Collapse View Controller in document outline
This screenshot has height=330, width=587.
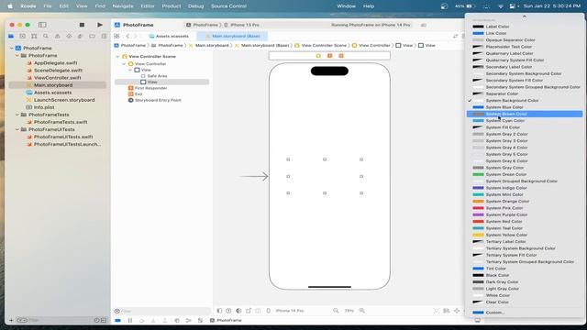point(124,64)
